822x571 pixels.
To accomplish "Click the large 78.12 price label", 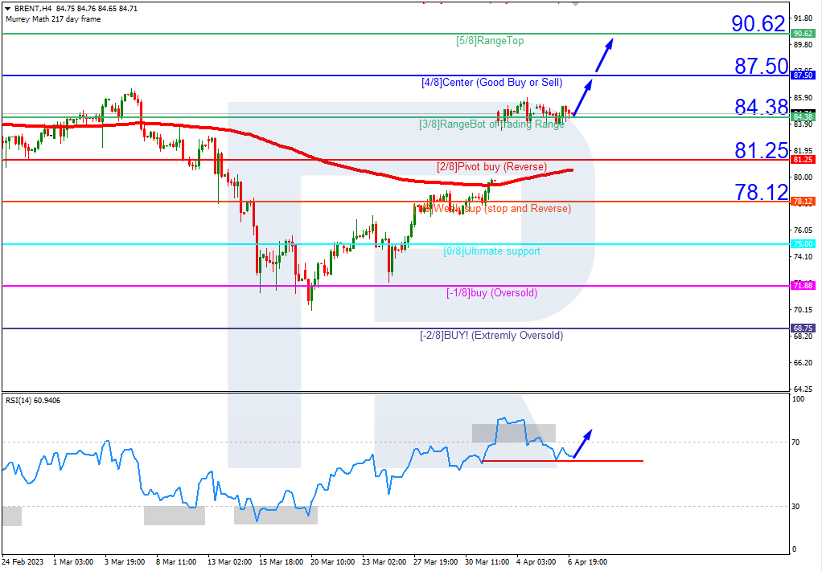I will tap(759, 192).
